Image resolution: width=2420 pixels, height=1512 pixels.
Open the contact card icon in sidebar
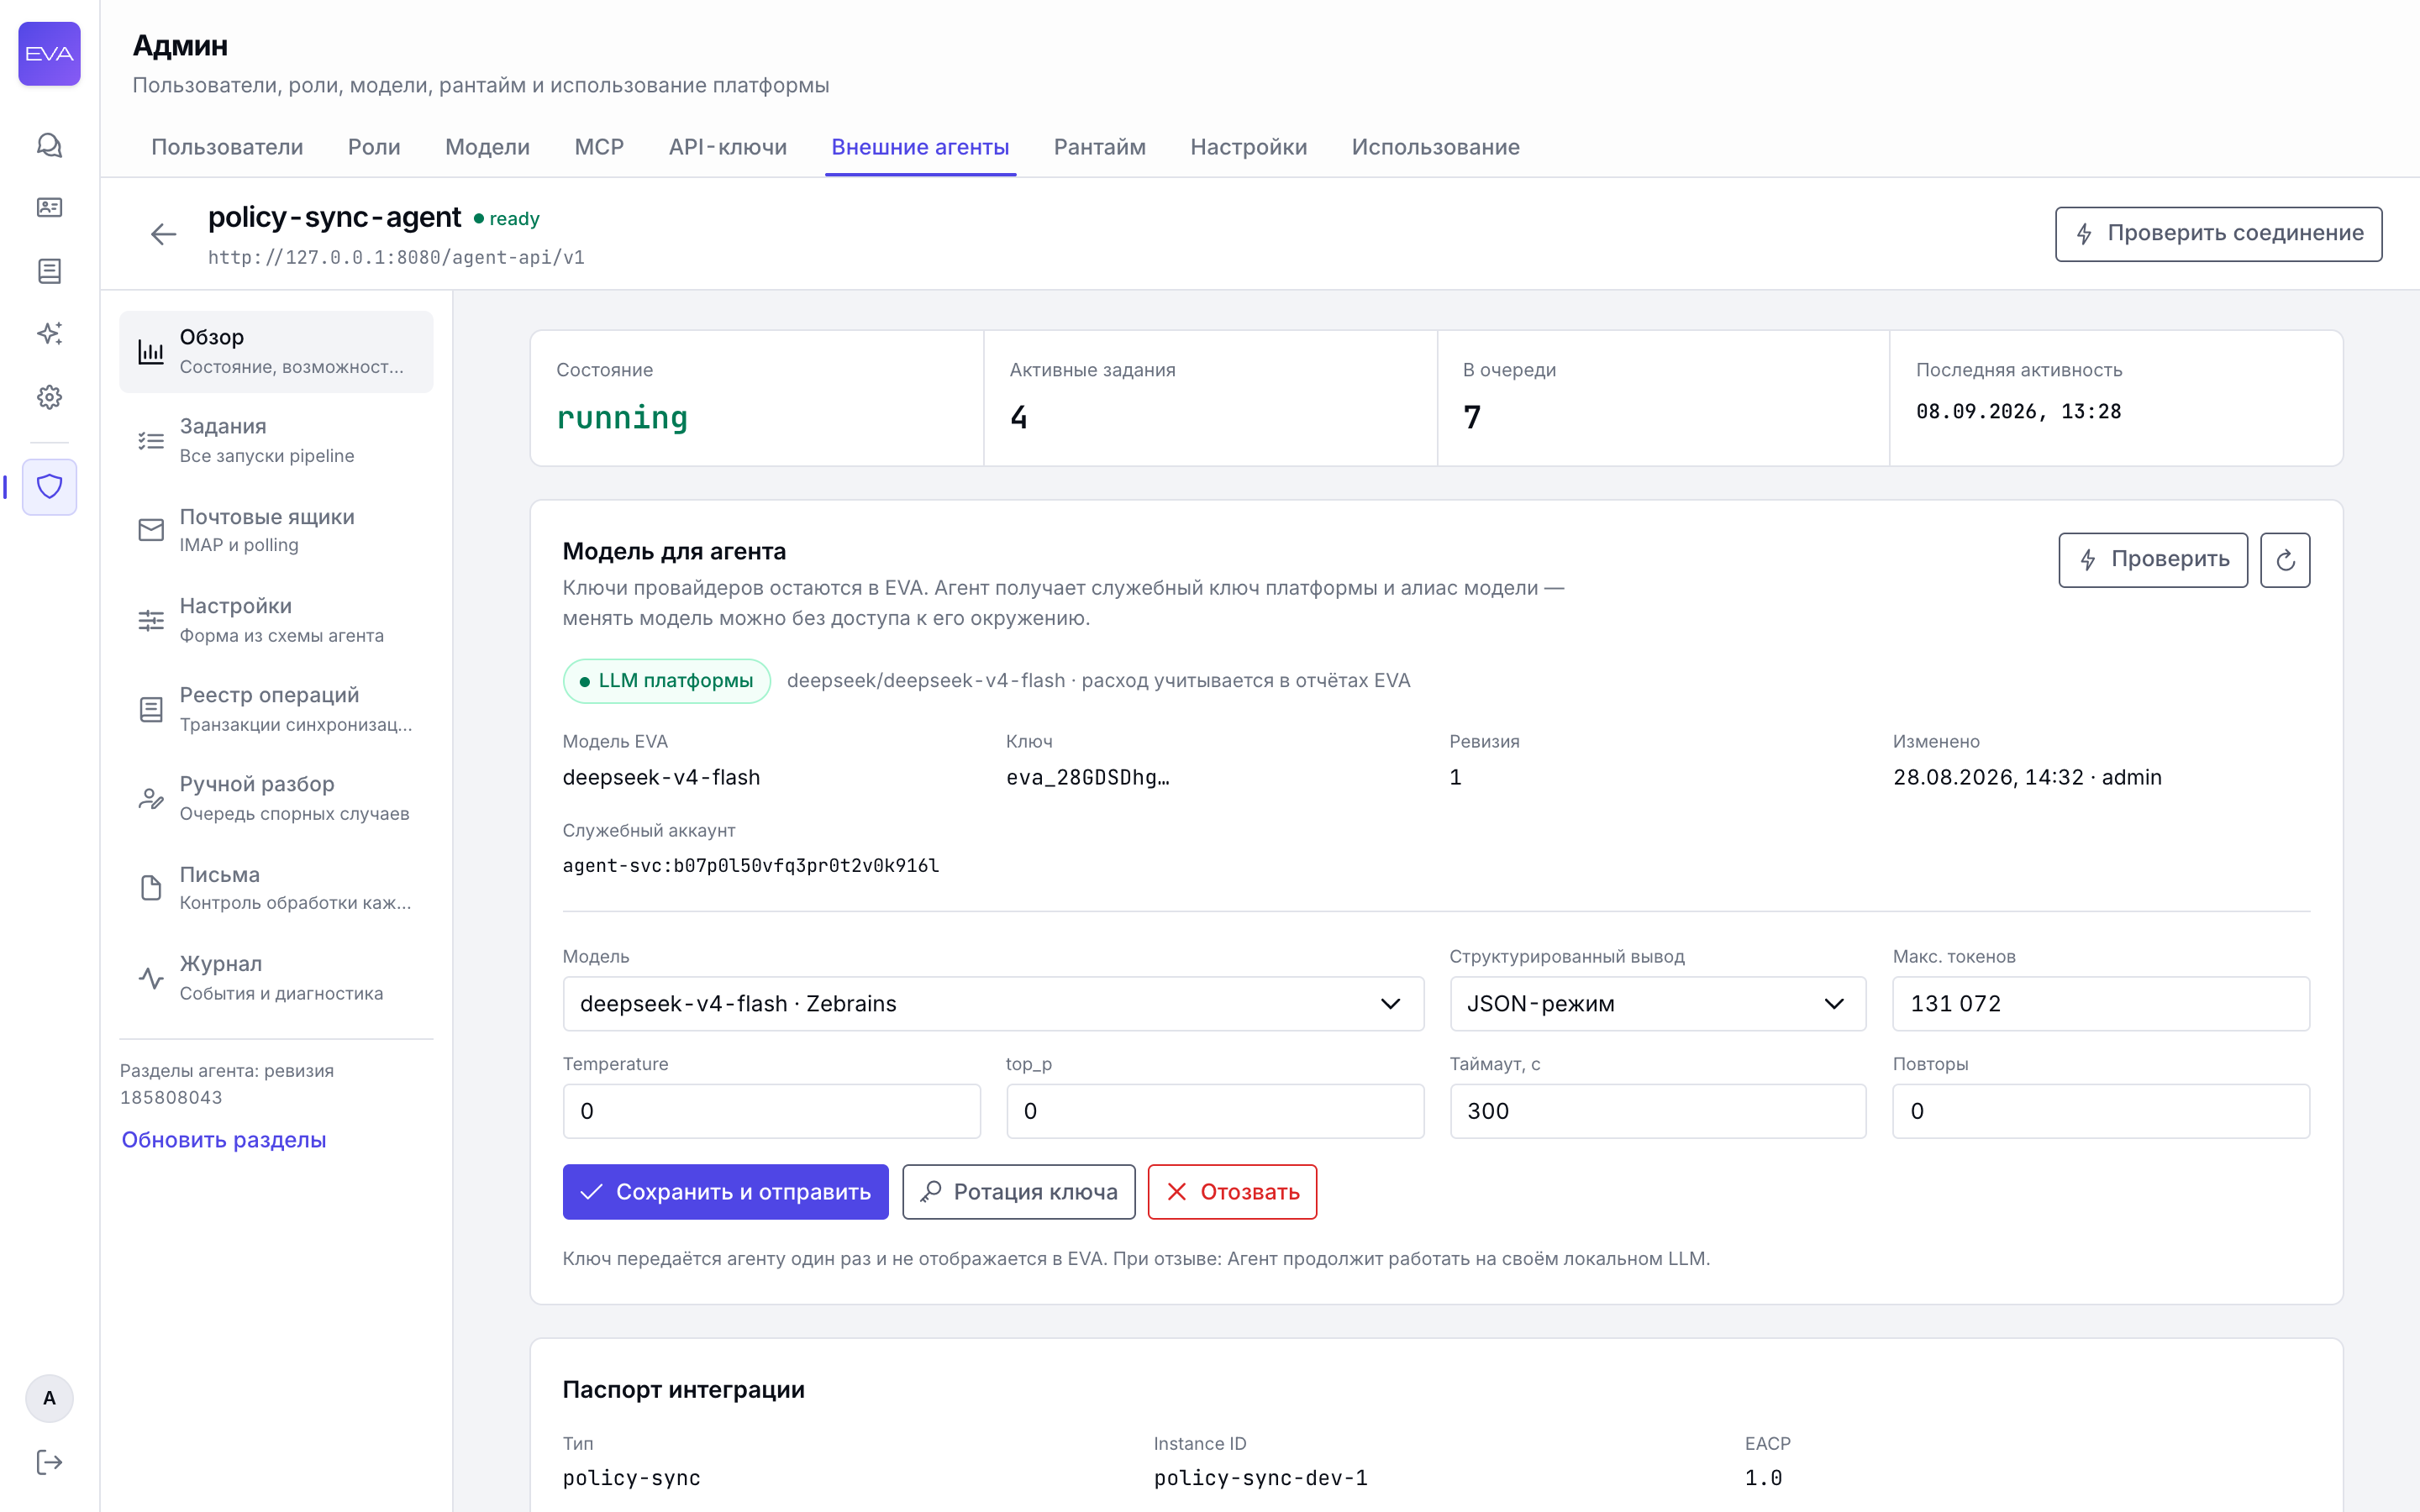(49, 207)
